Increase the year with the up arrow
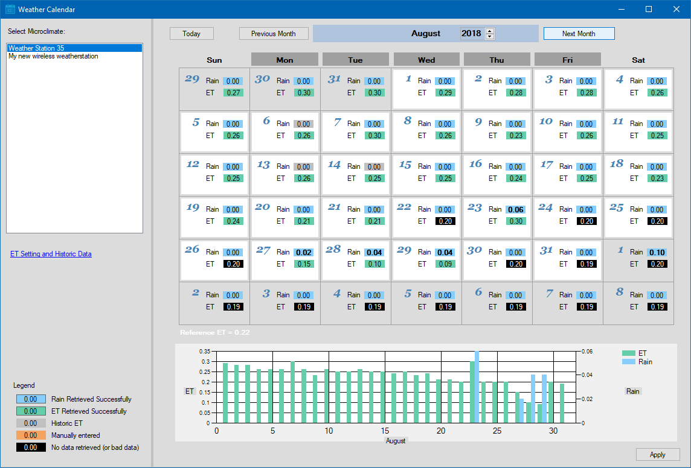The image size is (691, 468). coord(490,31)
